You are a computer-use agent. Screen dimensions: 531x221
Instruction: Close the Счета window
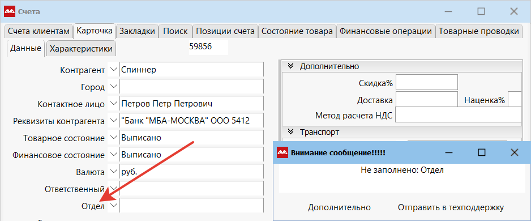[513, 11]
